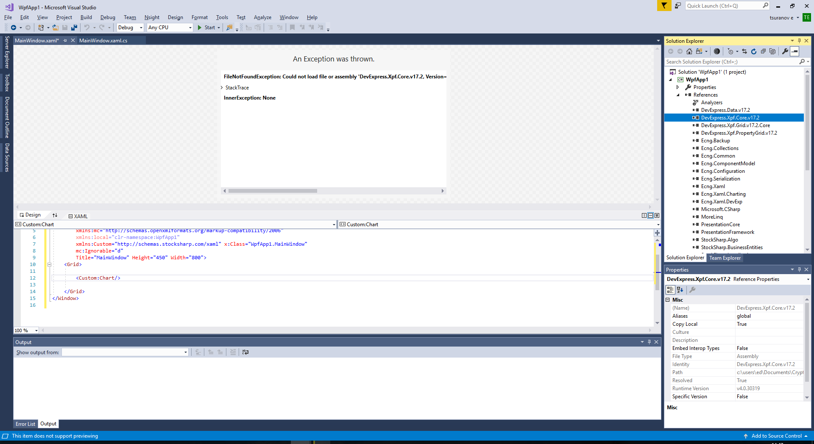Click Add to Source Control in status bar
814x444 pixels.
coord(776,436)
